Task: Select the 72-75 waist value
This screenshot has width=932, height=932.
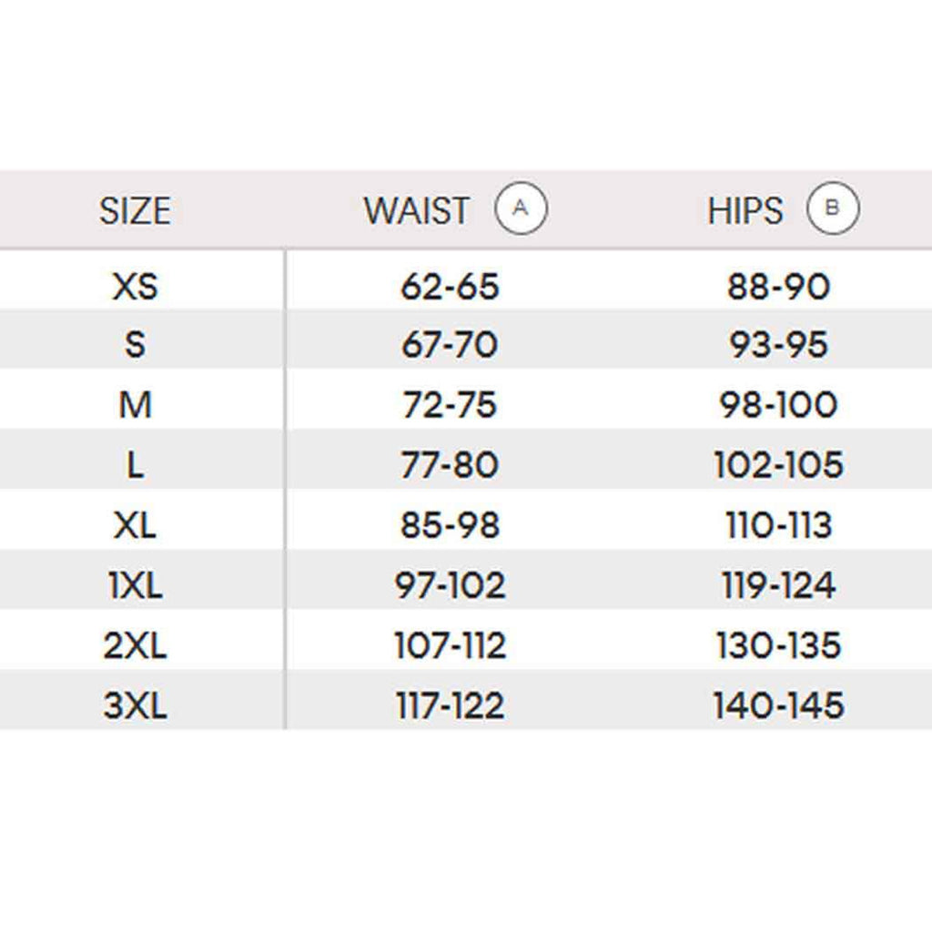Action: [x=450, y=405]
